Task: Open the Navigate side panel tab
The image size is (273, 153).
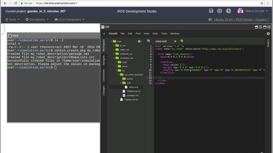Action: coord(104,60)
